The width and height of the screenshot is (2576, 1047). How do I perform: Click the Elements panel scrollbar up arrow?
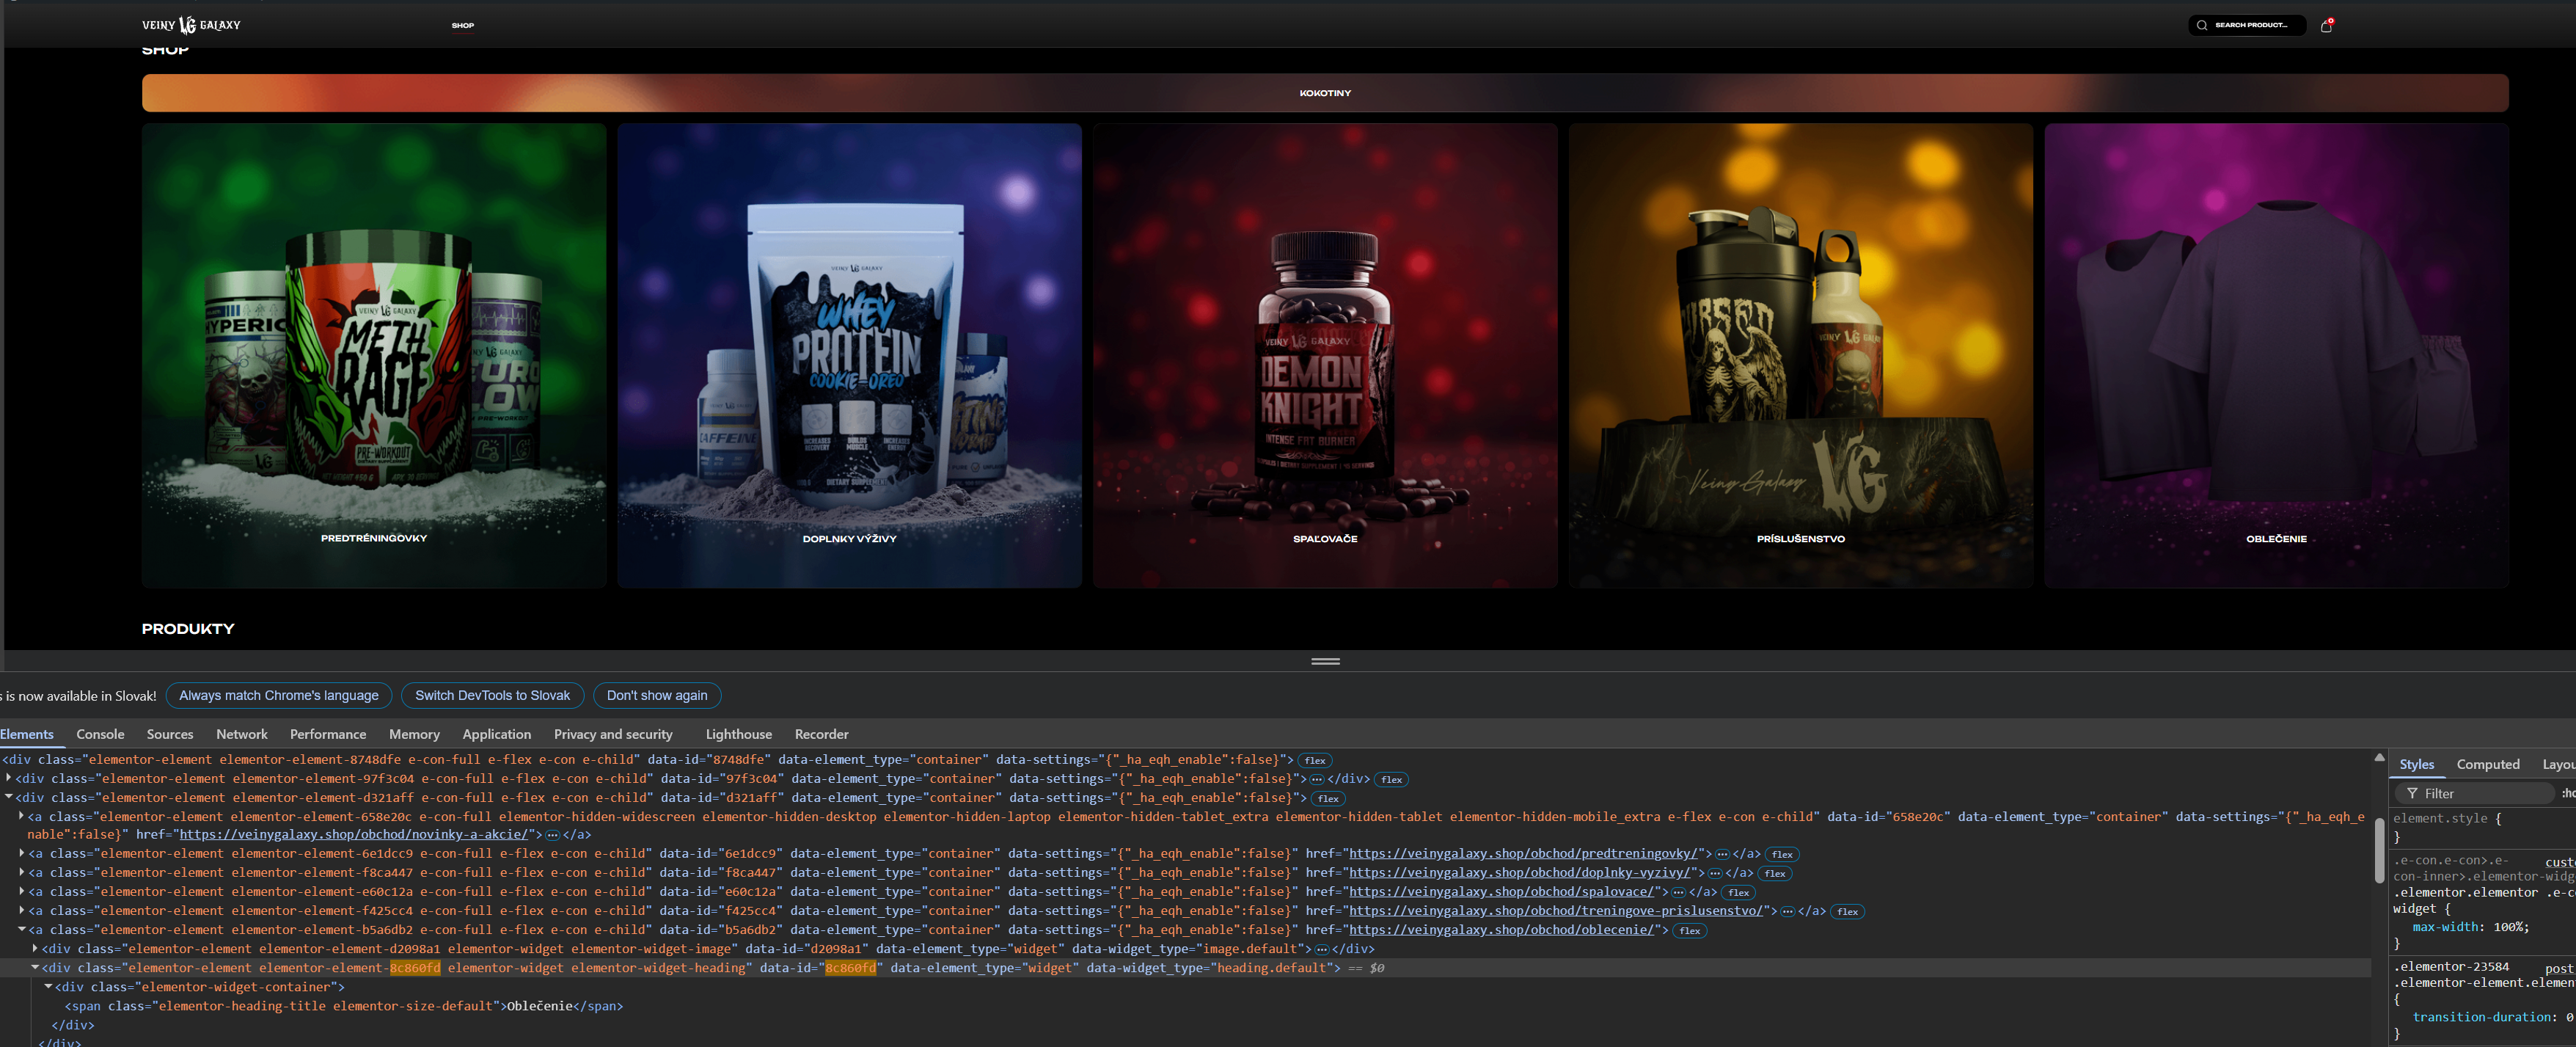click(x=2379, y=757)
